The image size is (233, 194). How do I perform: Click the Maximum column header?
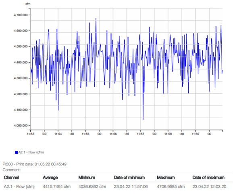166,177
